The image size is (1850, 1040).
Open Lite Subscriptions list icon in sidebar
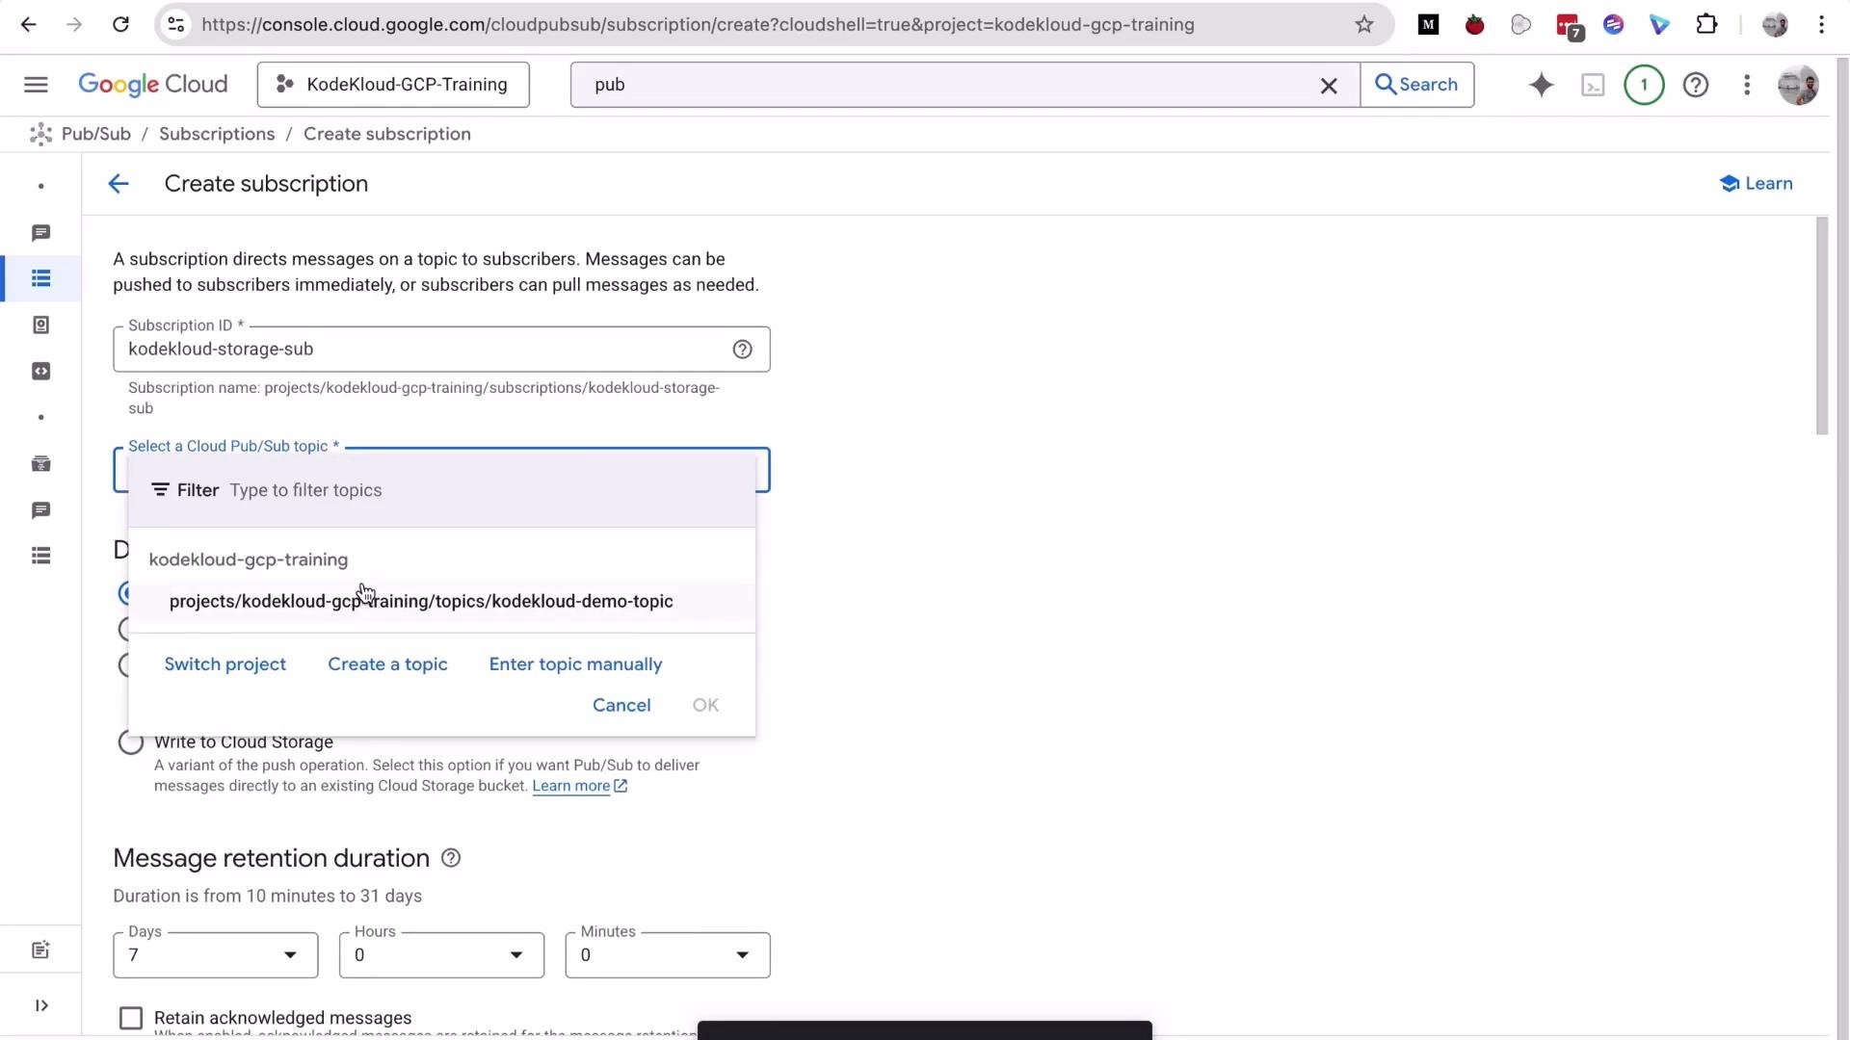click(x=40, y=556)
